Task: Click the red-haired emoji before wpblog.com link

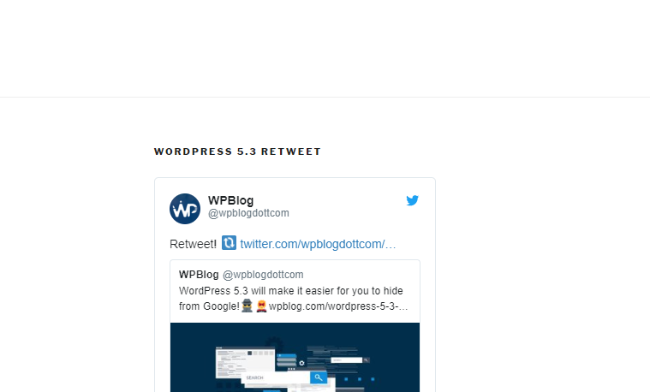Action: (x=261, y=306)
